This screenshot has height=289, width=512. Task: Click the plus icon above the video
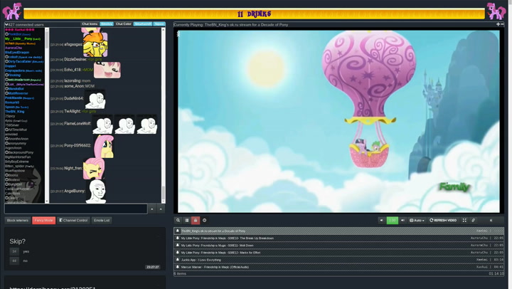coord(498,24)
